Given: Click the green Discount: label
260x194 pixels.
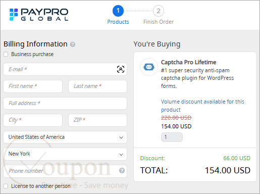Looking at the screenshot, I should pos(152,158).
